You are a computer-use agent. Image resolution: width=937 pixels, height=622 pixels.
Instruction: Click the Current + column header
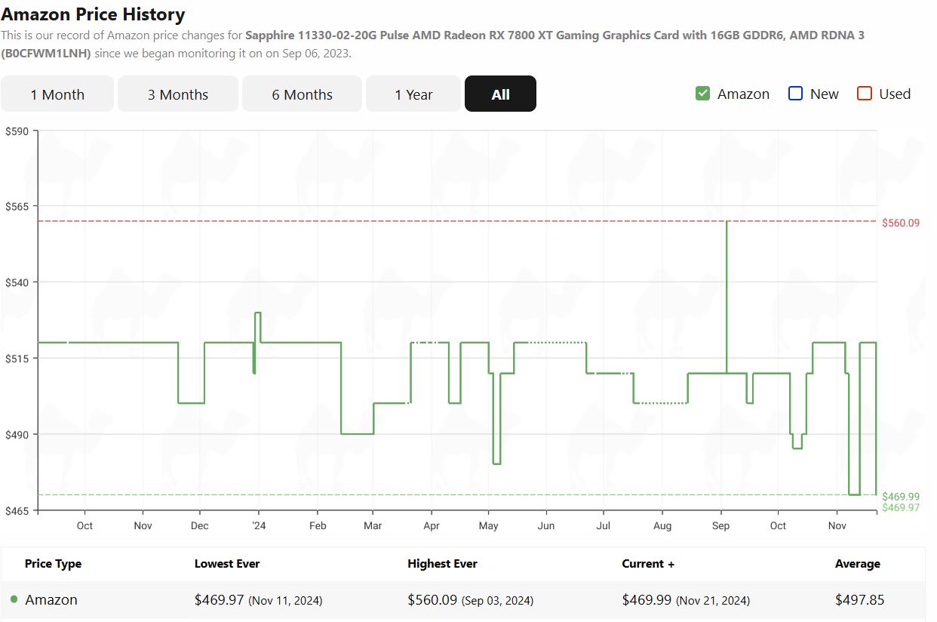[648, 564]
